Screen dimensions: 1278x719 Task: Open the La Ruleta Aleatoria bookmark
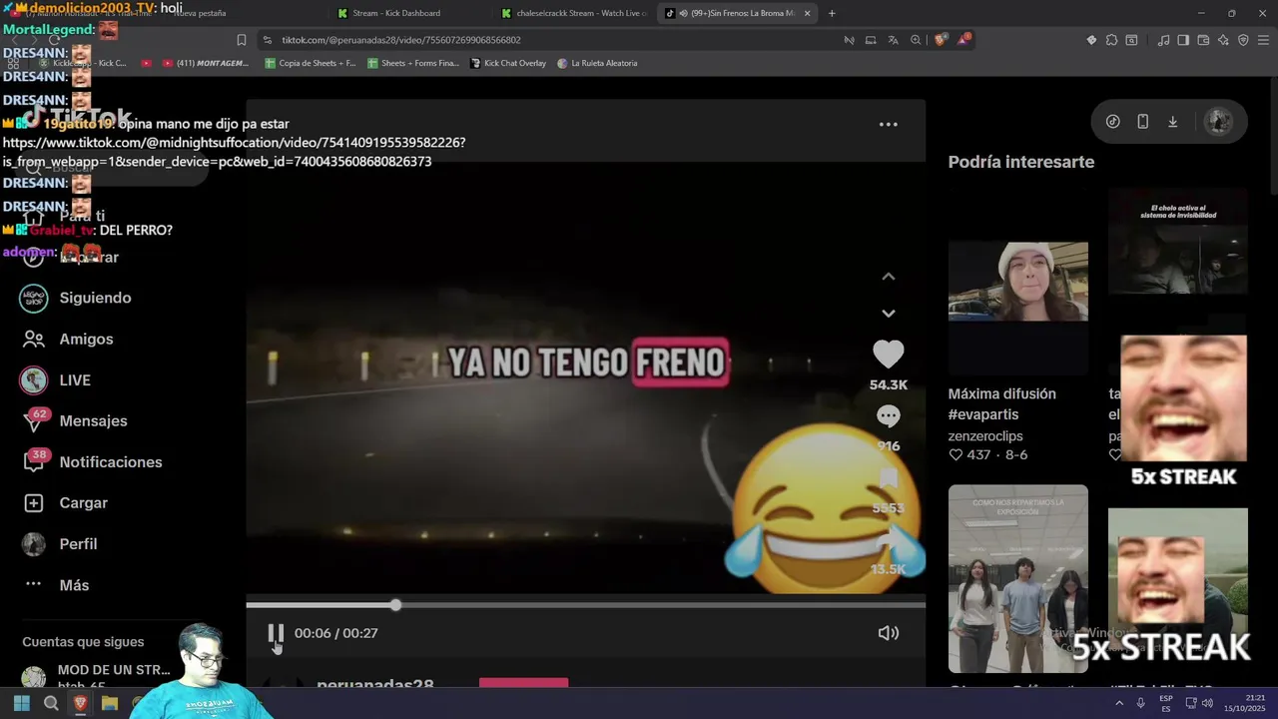(597, 63)
